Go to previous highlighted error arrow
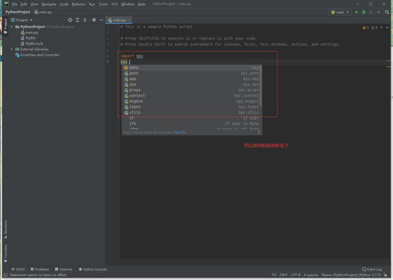Image resolution: width=393 pixels, height=280 pixels. pos(381,28)
